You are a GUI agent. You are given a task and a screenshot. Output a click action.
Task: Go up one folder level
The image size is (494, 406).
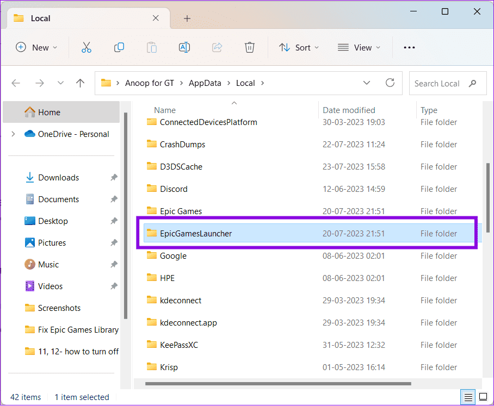point(81,83)
